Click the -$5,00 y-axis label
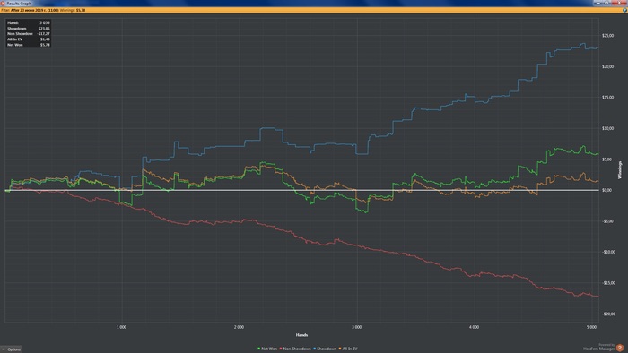This screenshot has width=628, height=353. 607,221
